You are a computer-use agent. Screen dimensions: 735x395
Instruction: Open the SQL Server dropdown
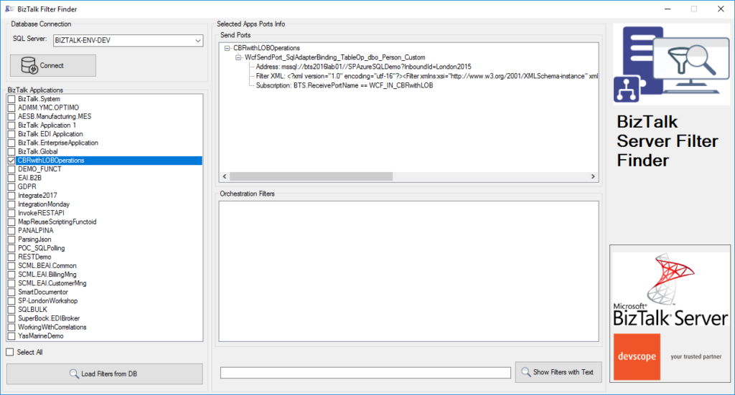click(198, 41)
